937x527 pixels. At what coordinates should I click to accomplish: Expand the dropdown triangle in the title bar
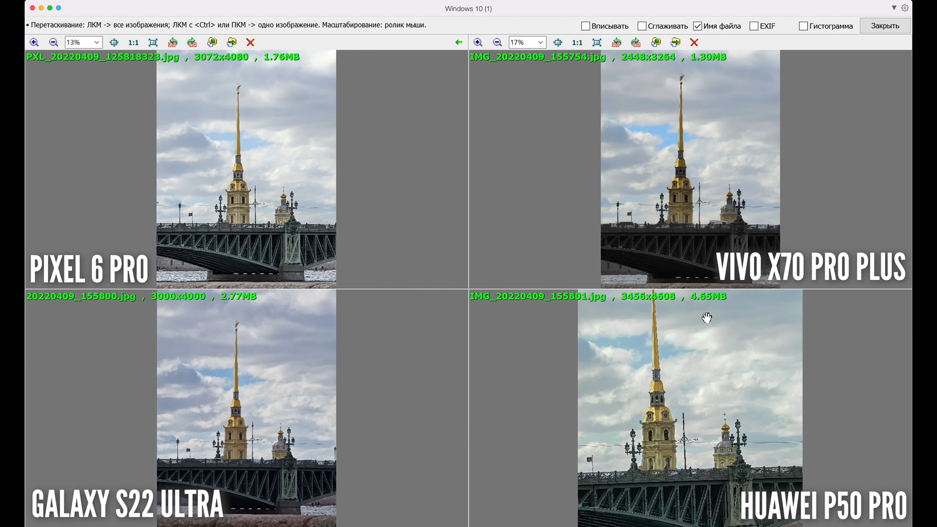[x=894, y=8]
